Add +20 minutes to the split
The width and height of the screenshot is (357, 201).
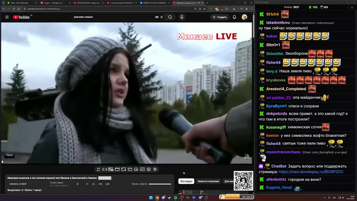[x=107, y=184]
